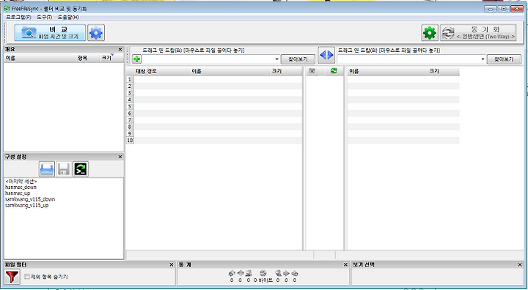Screen dimensions: 528x290
Task: Close the 구성 설정 panel
Action: [120, 157]
